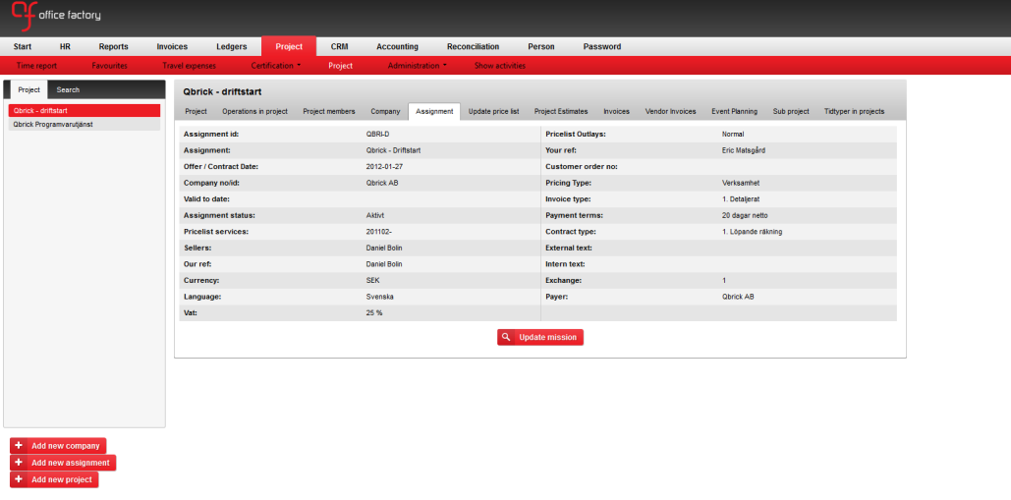Screen dimensions: 1011x500
Task: Open the Invoices main menu
Action: 172,46
